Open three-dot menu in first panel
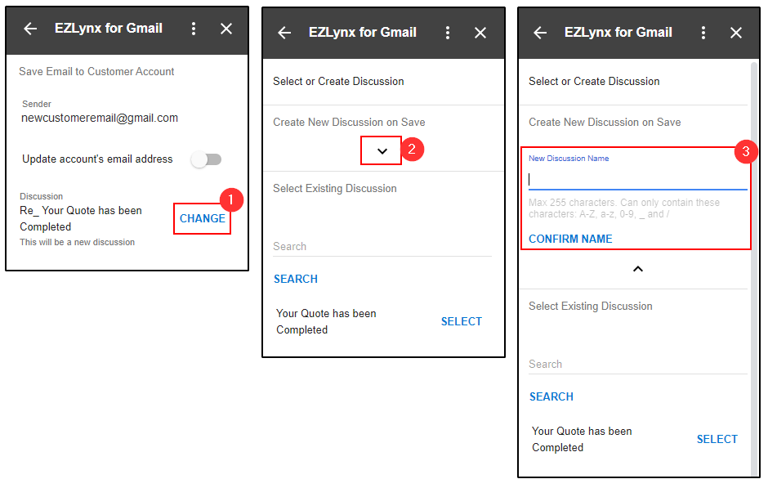The width and height of the screenshot is (768, 488). (194, 29)
